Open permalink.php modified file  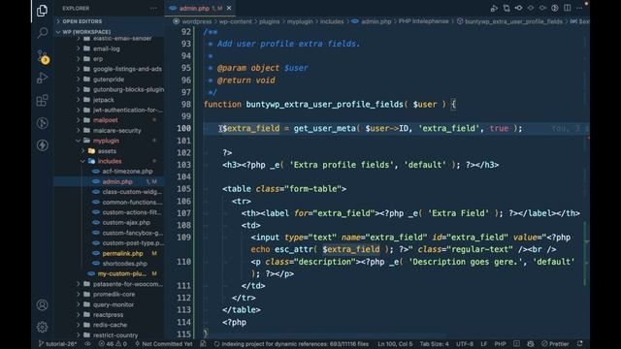122,253
